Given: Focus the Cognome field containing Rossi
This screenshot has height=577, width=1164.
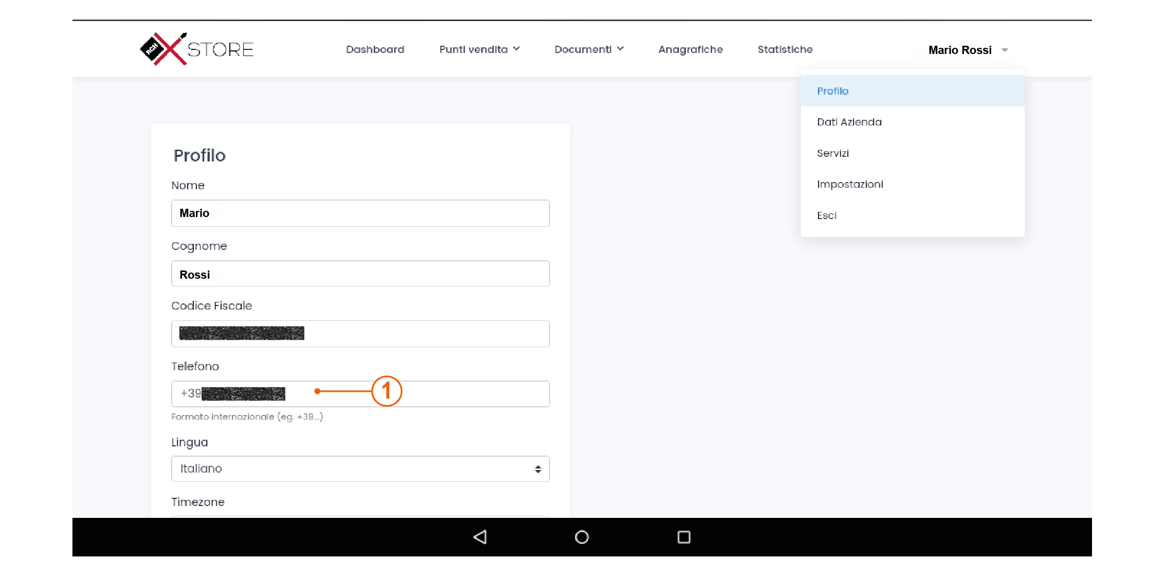Looking at the screenshot, I should click(x=360, y=274).
